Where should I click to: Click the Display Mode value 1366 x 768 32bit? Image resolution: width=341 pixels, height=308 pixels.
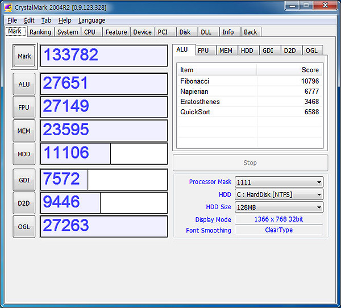pyautogui.click(x=279, y=219)
